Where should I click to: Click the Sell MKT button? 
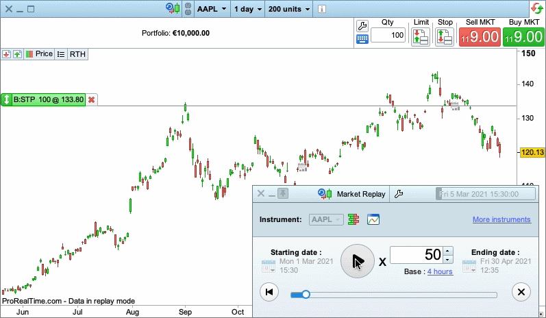tap(480, 36)
